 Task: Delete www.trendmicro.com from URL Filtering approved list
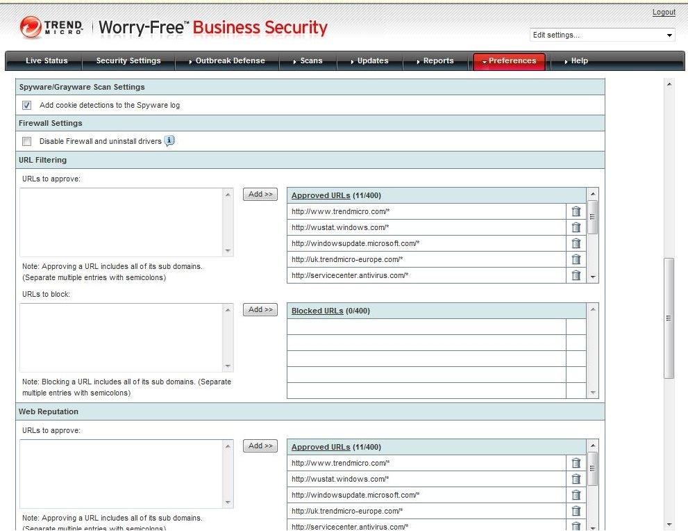click(x=576, y=211)
